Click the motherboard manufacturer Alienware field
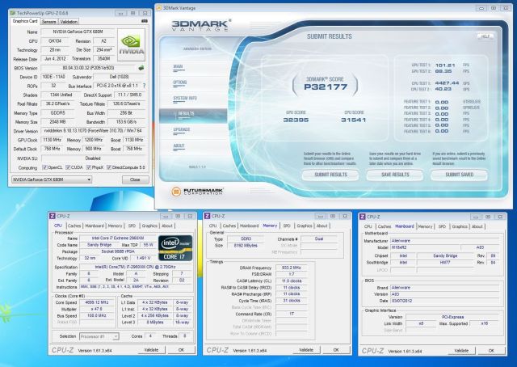The image size is (517, 367). 445,241
